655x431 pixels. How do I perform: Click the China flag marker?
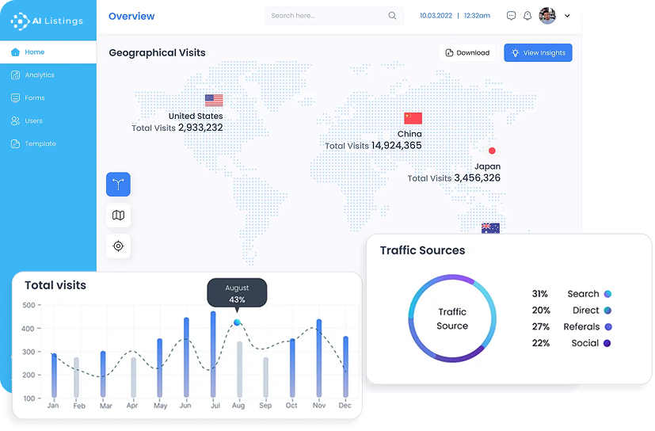[x=413, y=118]
